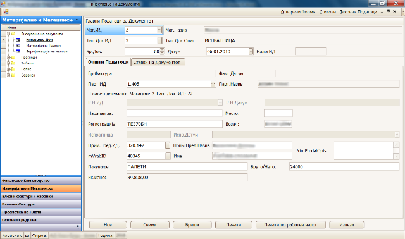Screen dimensions: 405x239
Task: Open the Стилови menu
Action: click(328, 12)
